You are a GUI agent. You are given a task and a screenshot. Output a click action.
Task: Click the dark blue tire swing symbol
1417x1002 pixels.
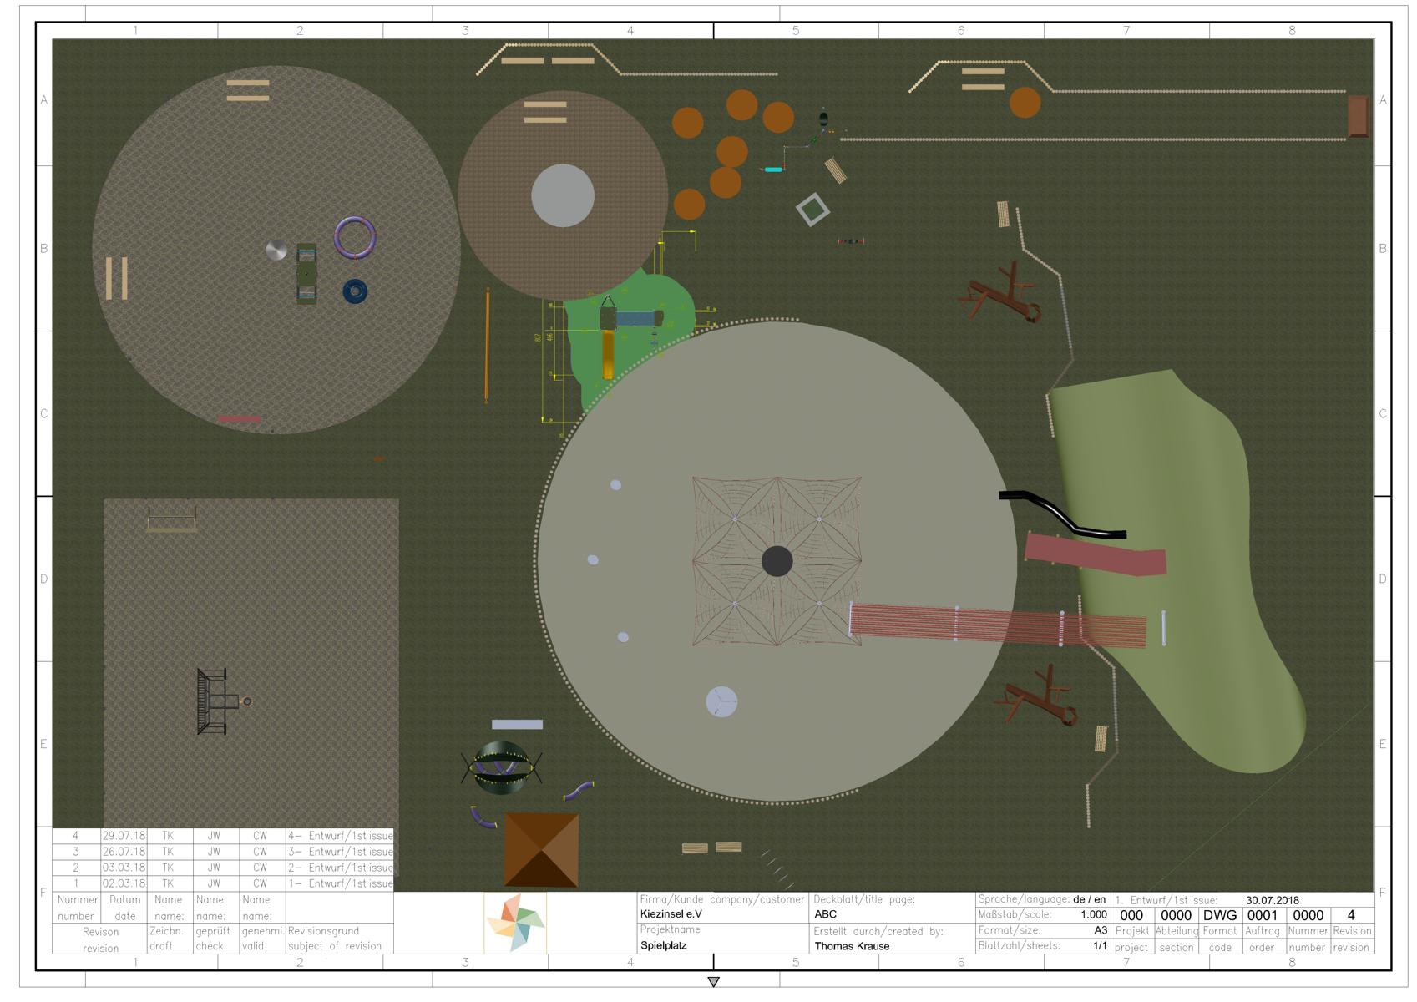coord(355,291)
